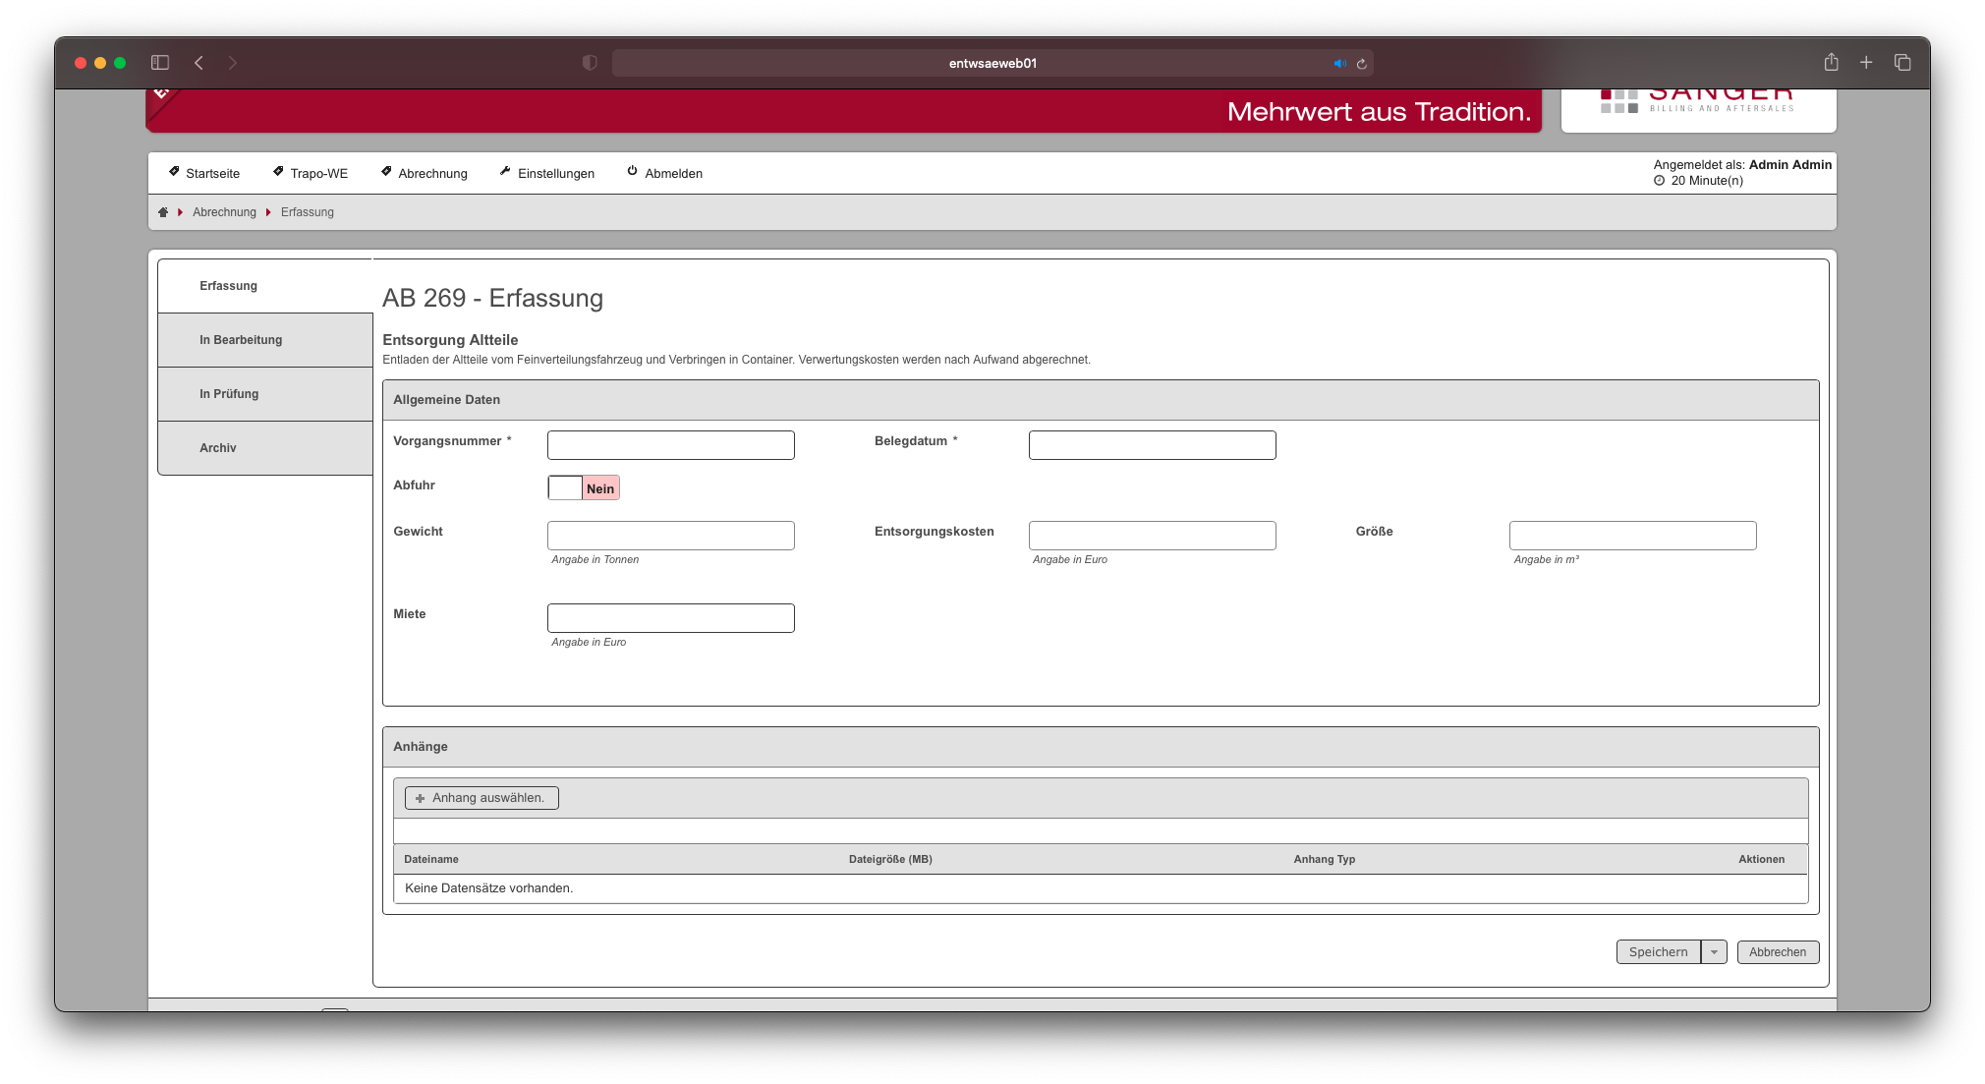Screen dimensions: 1985x1084
Task: Click the Safari sidebar toggle icon
Action: point(160,63)
